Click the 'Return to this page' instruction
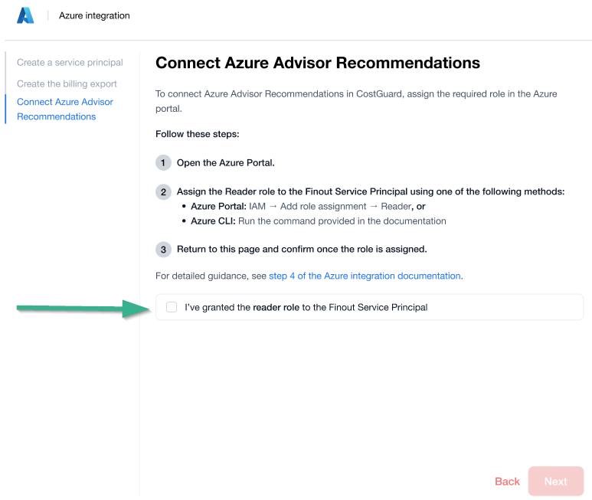The image size is (592, 500). (302, 250)
